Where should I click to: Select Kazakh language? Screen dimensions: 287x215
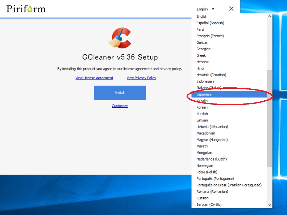click(x=229, y=101)
